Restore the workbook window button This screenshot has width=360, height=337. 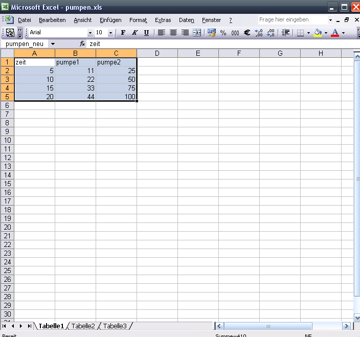[x=347, y=20]
